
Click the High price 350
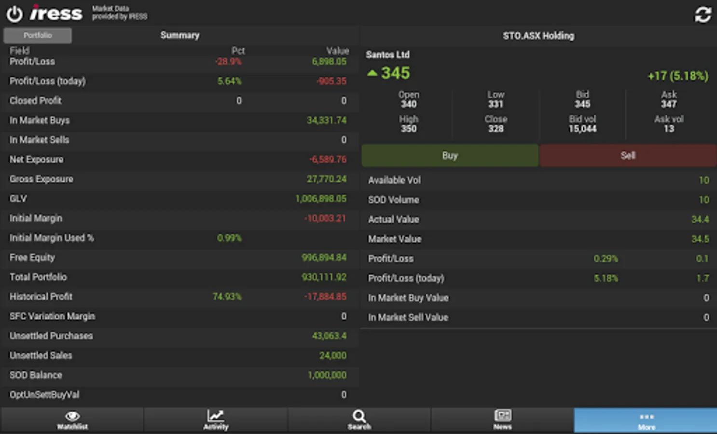(409, 129)
